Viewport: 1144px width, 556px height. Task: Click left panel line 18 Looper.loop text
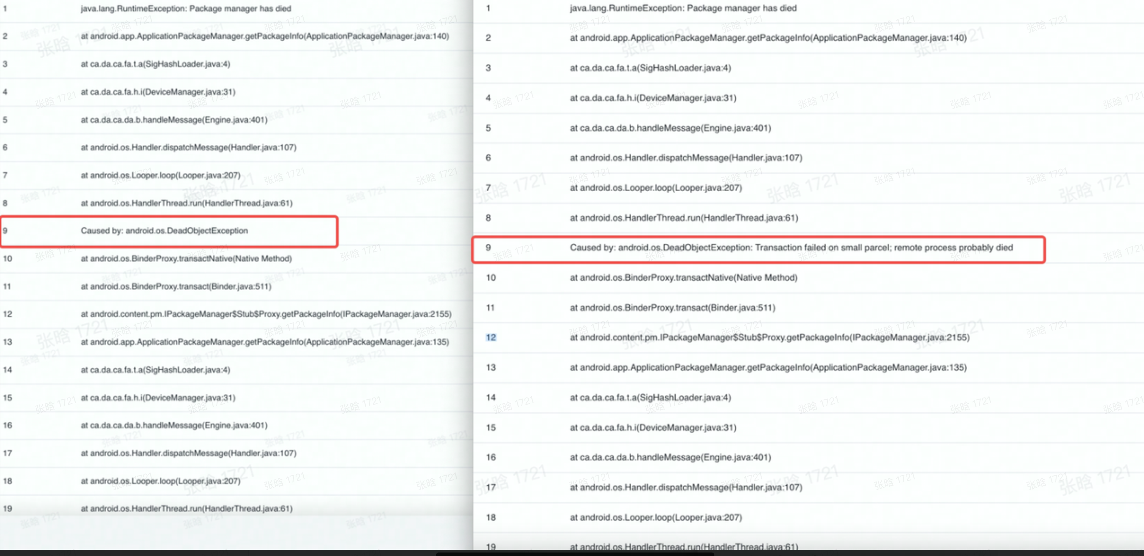click(x=160, y=481)
